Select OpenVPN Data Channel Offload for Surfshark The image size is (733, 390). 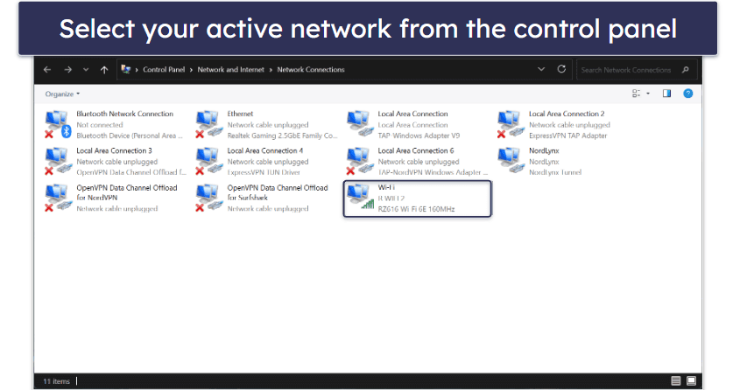(x=209, y=198)
